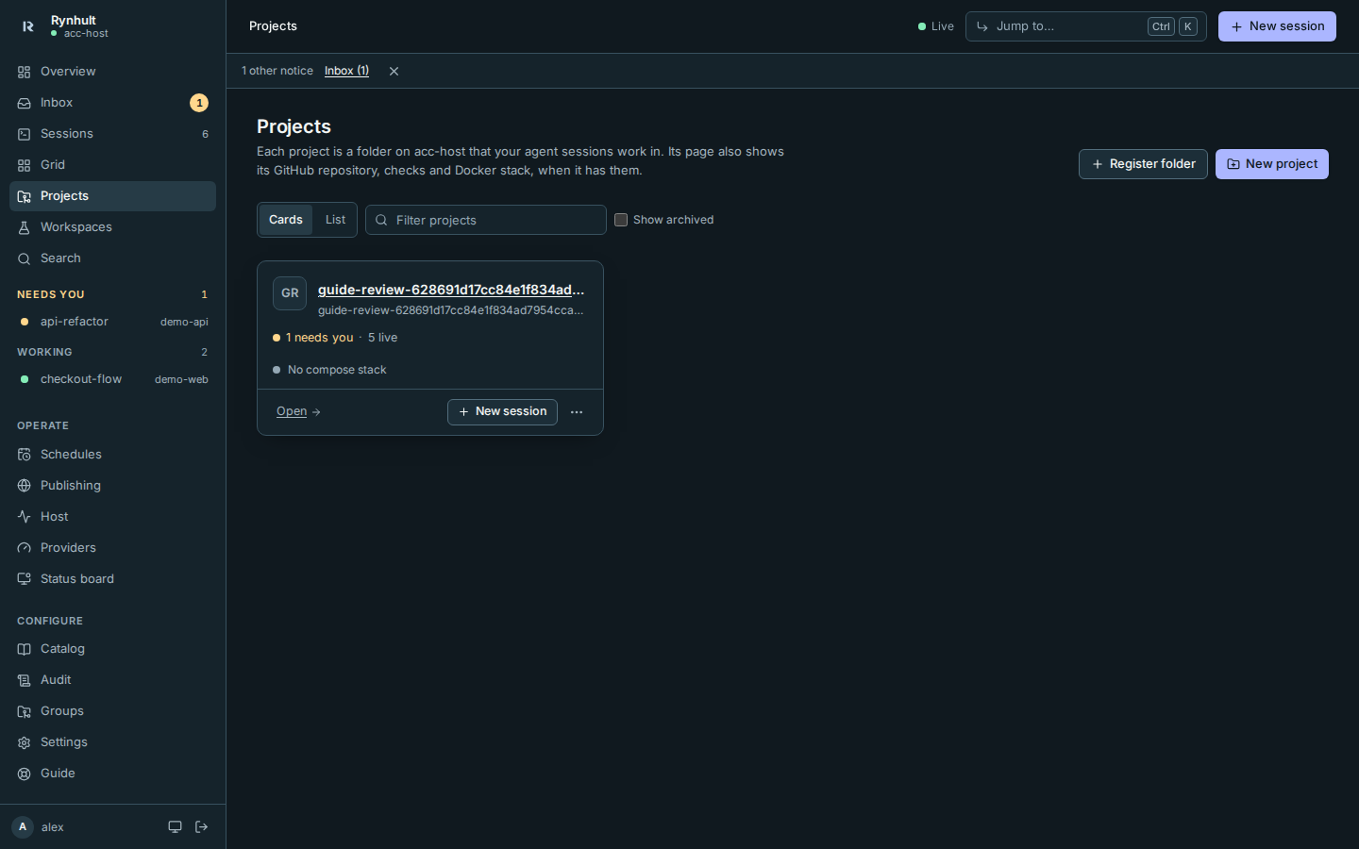Click the Host activity icon
This screenshot has width=1359, height=849.
pos(25,517)
